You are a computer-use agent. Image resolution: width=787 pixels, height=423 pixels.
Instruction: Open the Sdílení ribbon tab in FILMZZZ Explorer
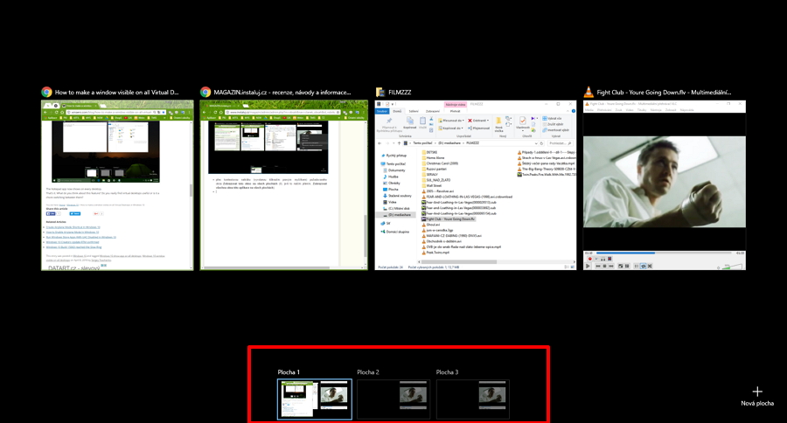tap(414, 111)
